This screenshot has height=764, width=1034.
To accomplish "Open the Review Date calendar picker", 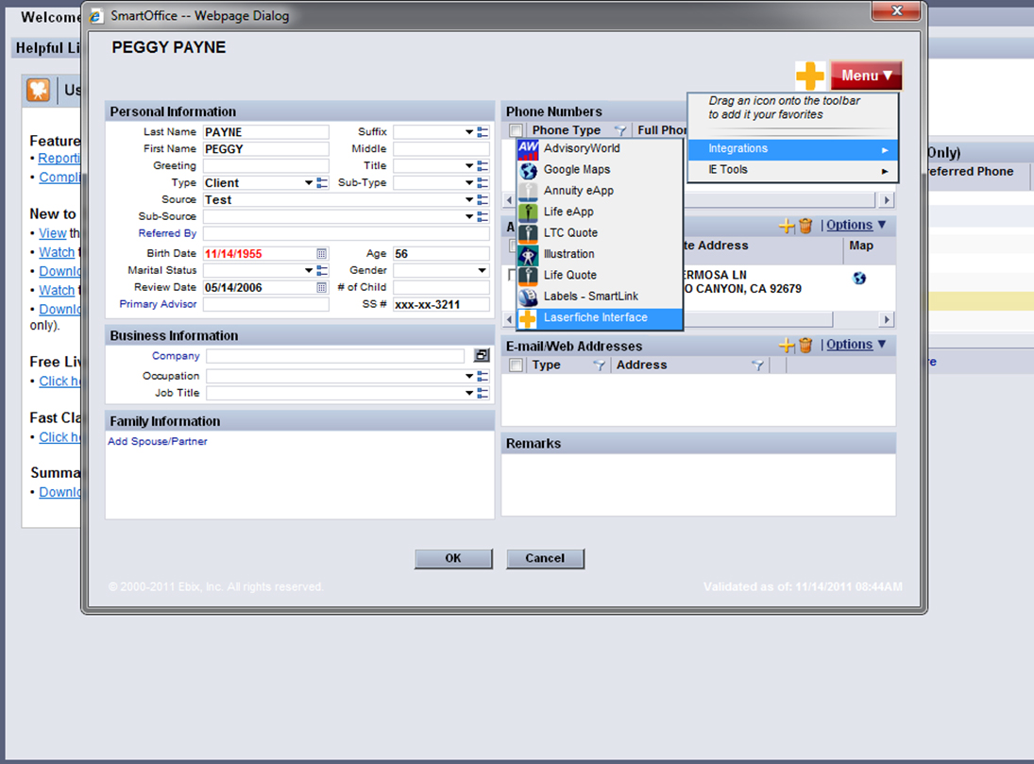I will [x=321, y=288].
